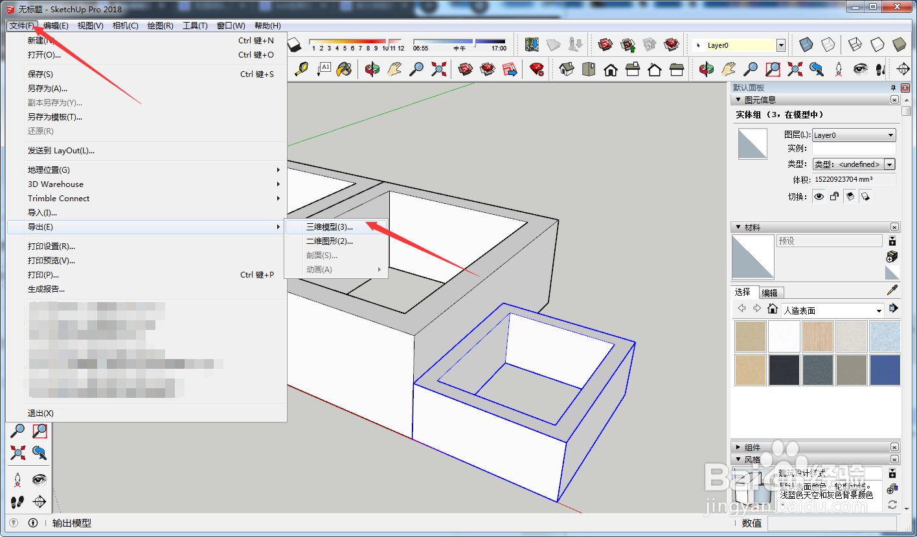The height and width of the screenshot is (537, 917).
Task: Pick the dark blue material swatch
Action: coord(885,370)
